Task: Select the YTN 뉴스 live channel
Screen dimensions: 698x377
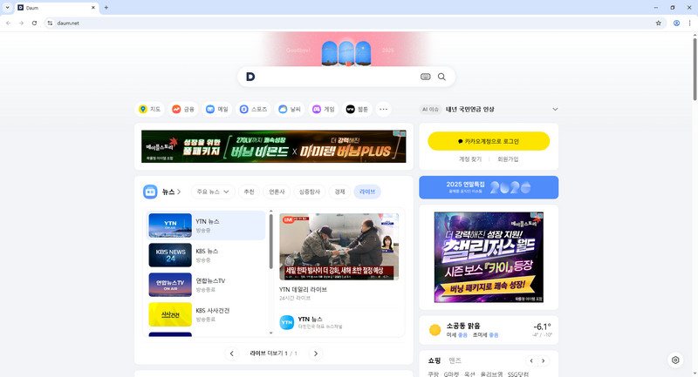Action: pyautogui.click(x=206, y=226)
